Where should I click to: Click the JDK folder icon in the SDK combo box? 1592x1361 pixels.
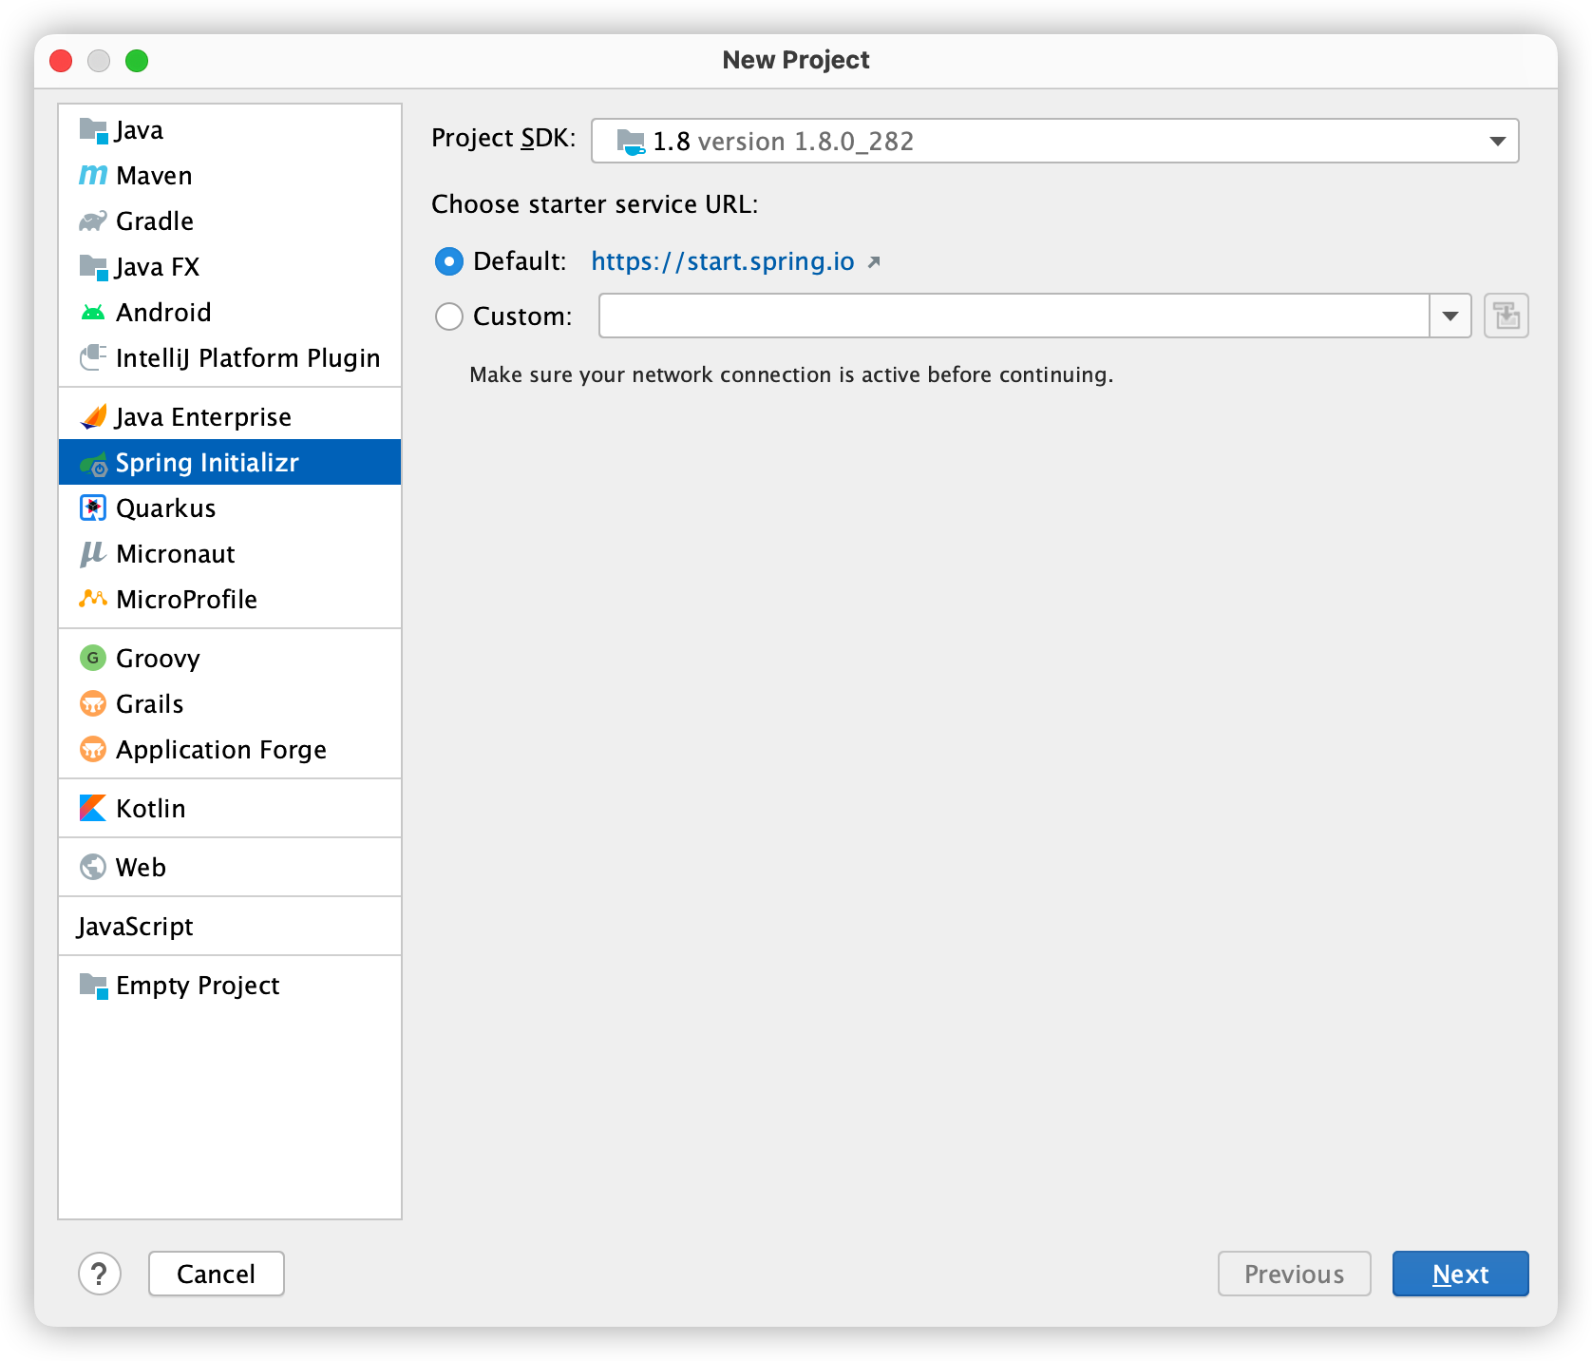click(x=630, y=142)
